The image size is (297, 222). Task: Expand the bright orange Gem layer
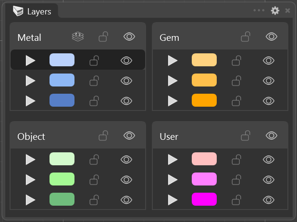click(173, 101)
